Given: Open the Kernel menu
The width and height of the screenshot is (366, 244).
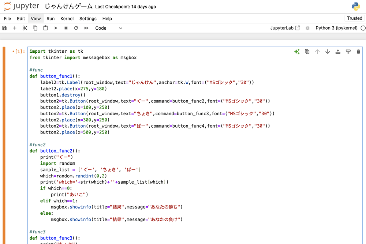Looking at the screenshot, I should pyautogui.click(x=67, y=18).
